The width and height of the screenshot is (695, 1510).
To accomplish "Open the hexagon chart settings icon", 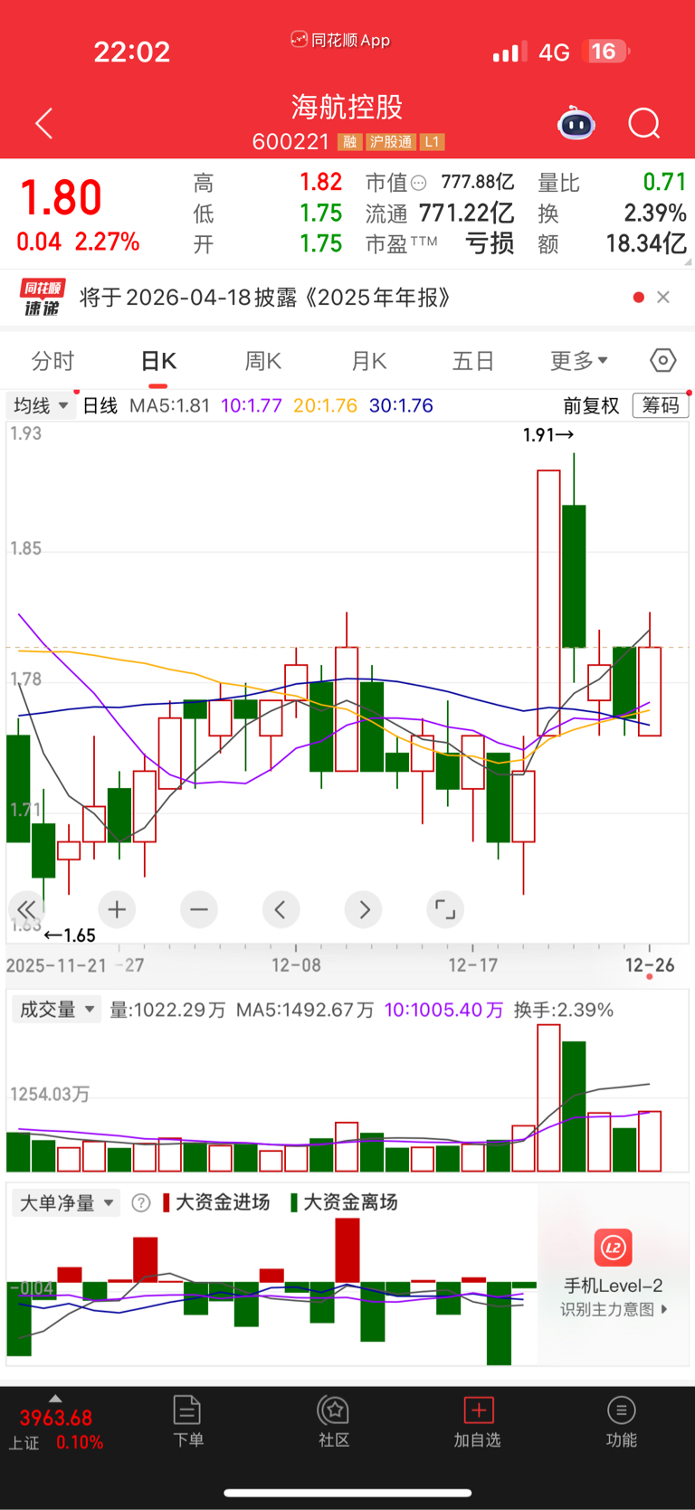I will coord(663,361).
